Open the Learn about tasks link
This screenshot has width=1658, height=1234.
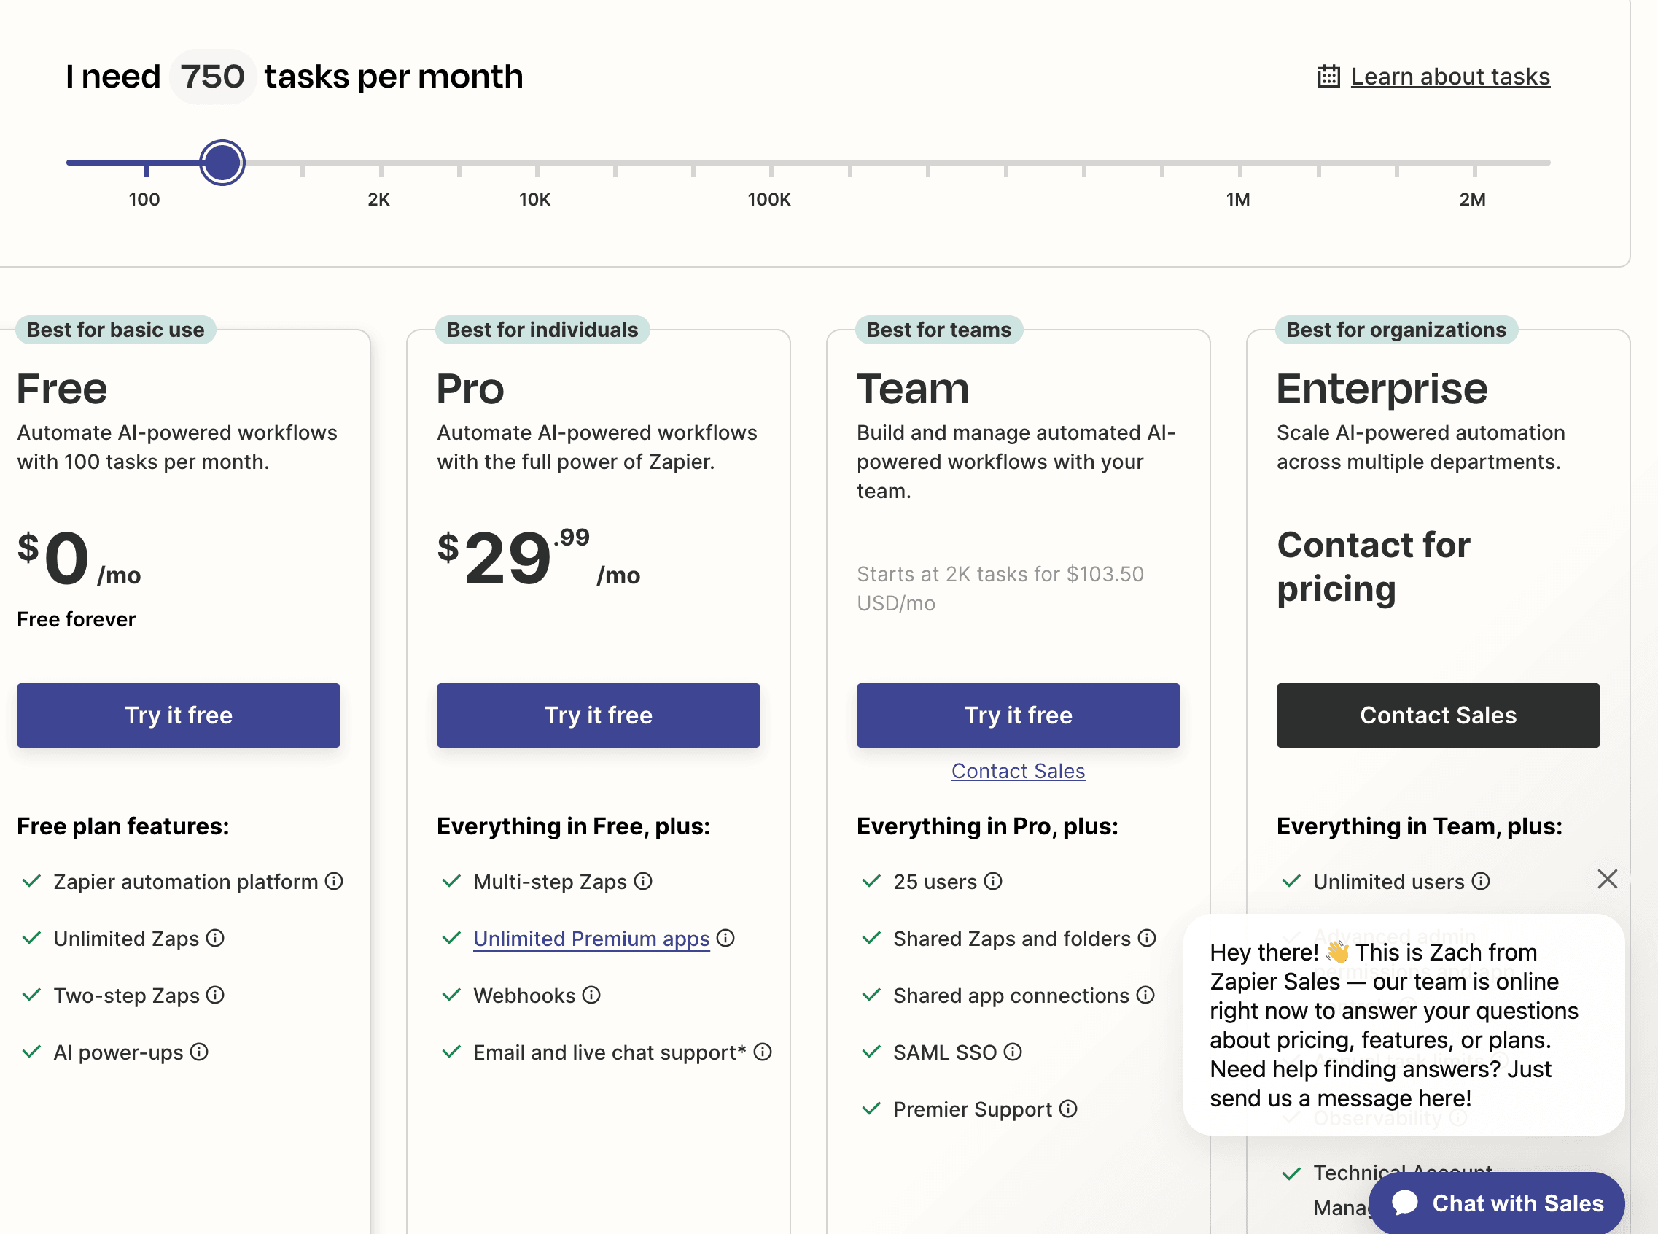1450,76
